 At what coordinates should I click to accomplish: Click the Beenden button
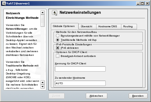(138, 96)
